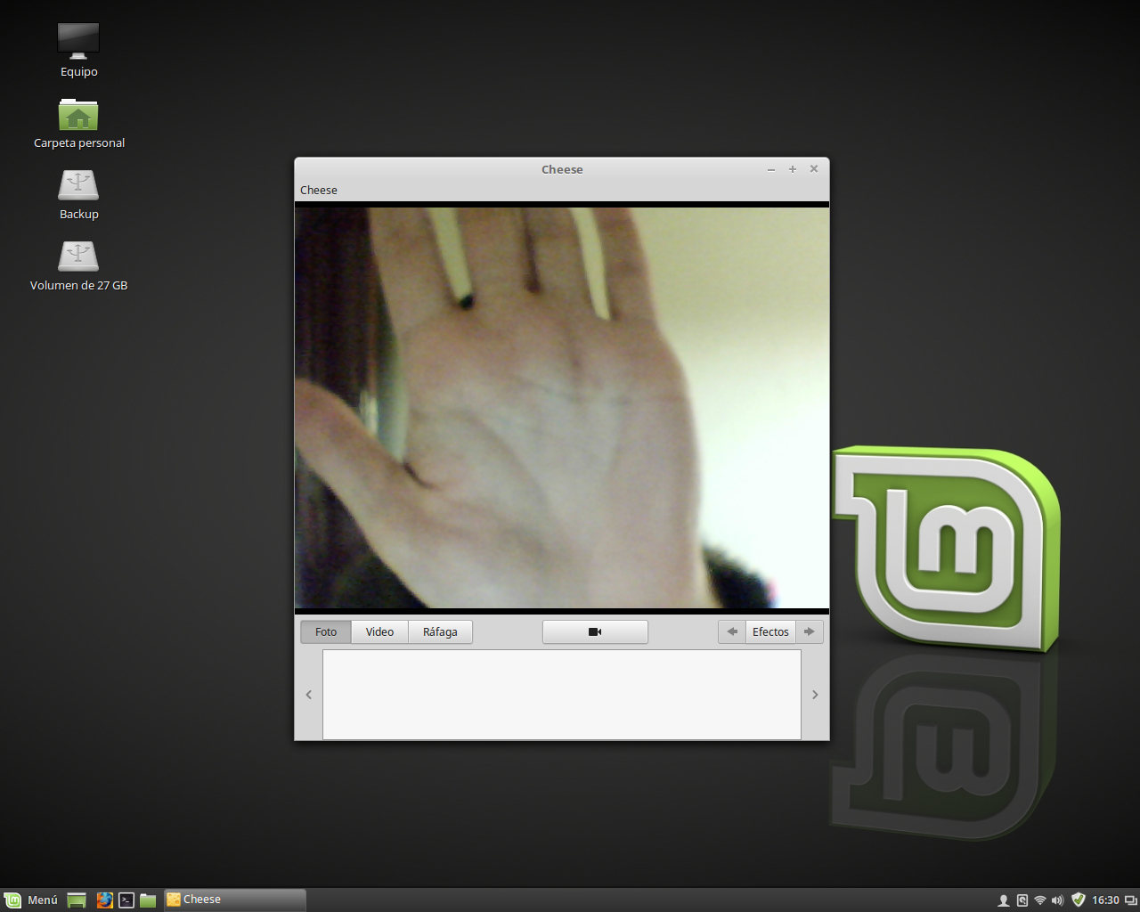
Task: Select the Foto mode
Action: (326, 631)
